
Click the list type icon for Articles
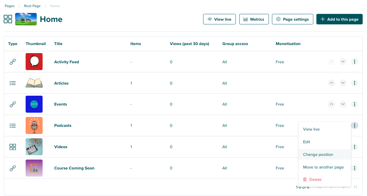[x=13, y=83]
